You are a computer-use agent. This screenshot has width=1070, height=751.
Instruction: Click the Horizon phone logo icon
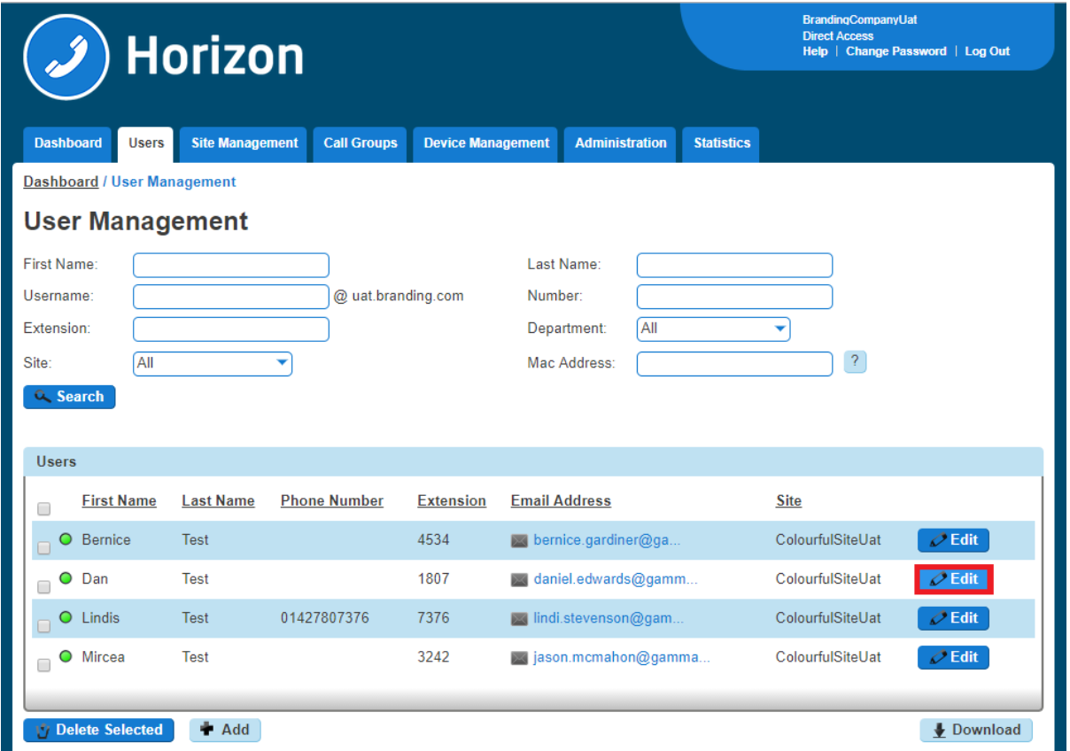[67, 57]
